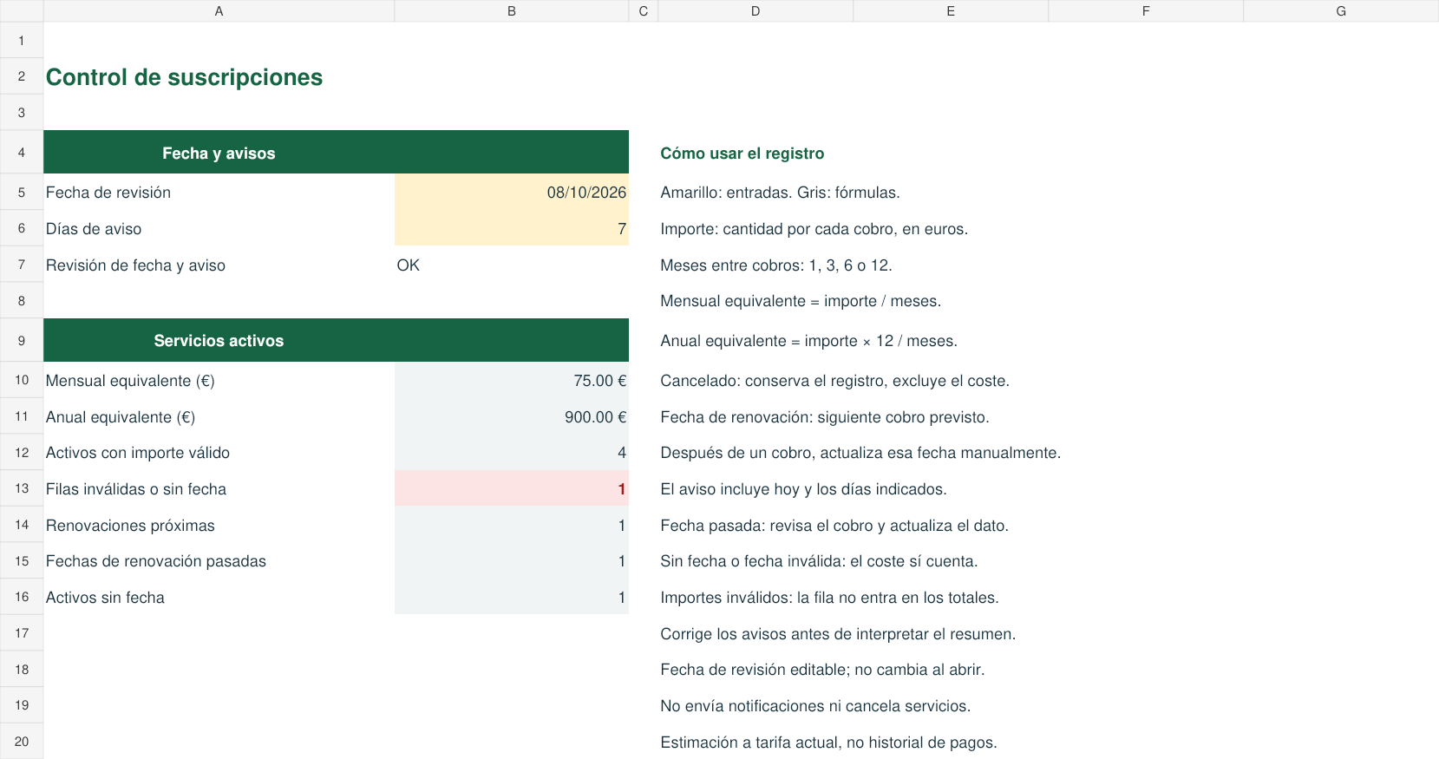Click the title 'Control de suscripciones'

tap(184, 77)
